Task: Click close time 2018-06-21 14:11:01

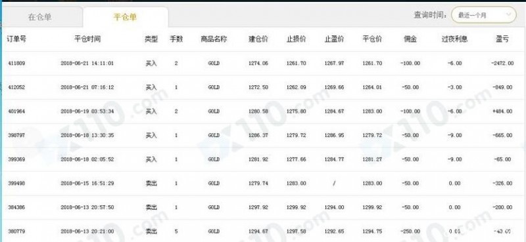Action: [87, 63]
